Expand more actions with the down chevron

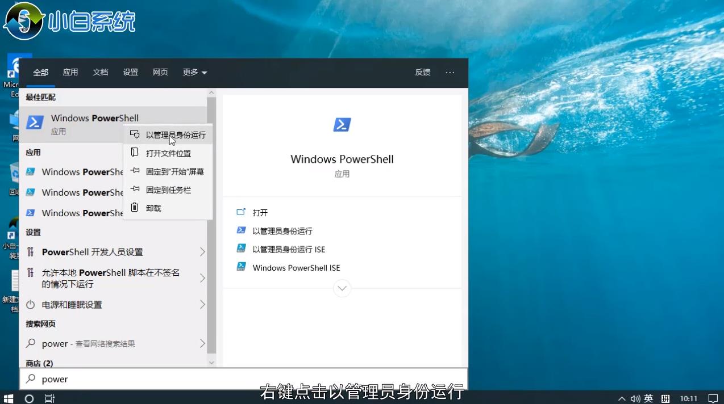(342, 288)
